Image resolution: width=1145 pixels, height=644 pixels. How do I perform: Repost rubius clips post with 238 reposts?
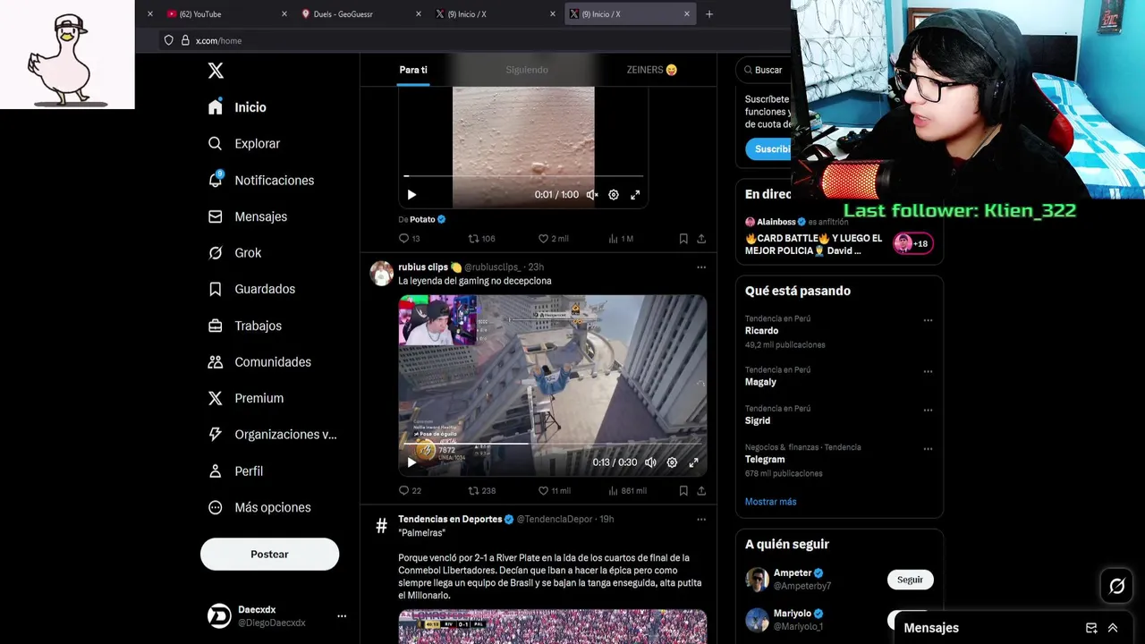[482, 491]
